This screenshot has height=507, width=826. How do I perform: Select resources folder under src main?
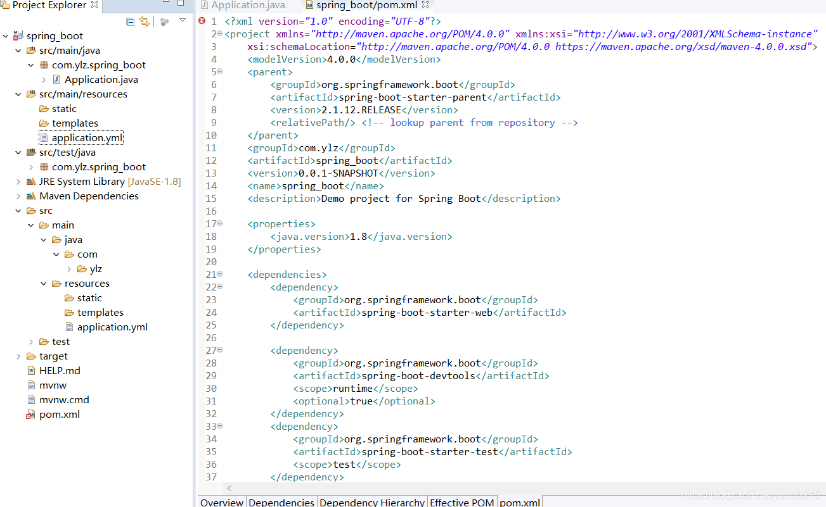(87, 284)
